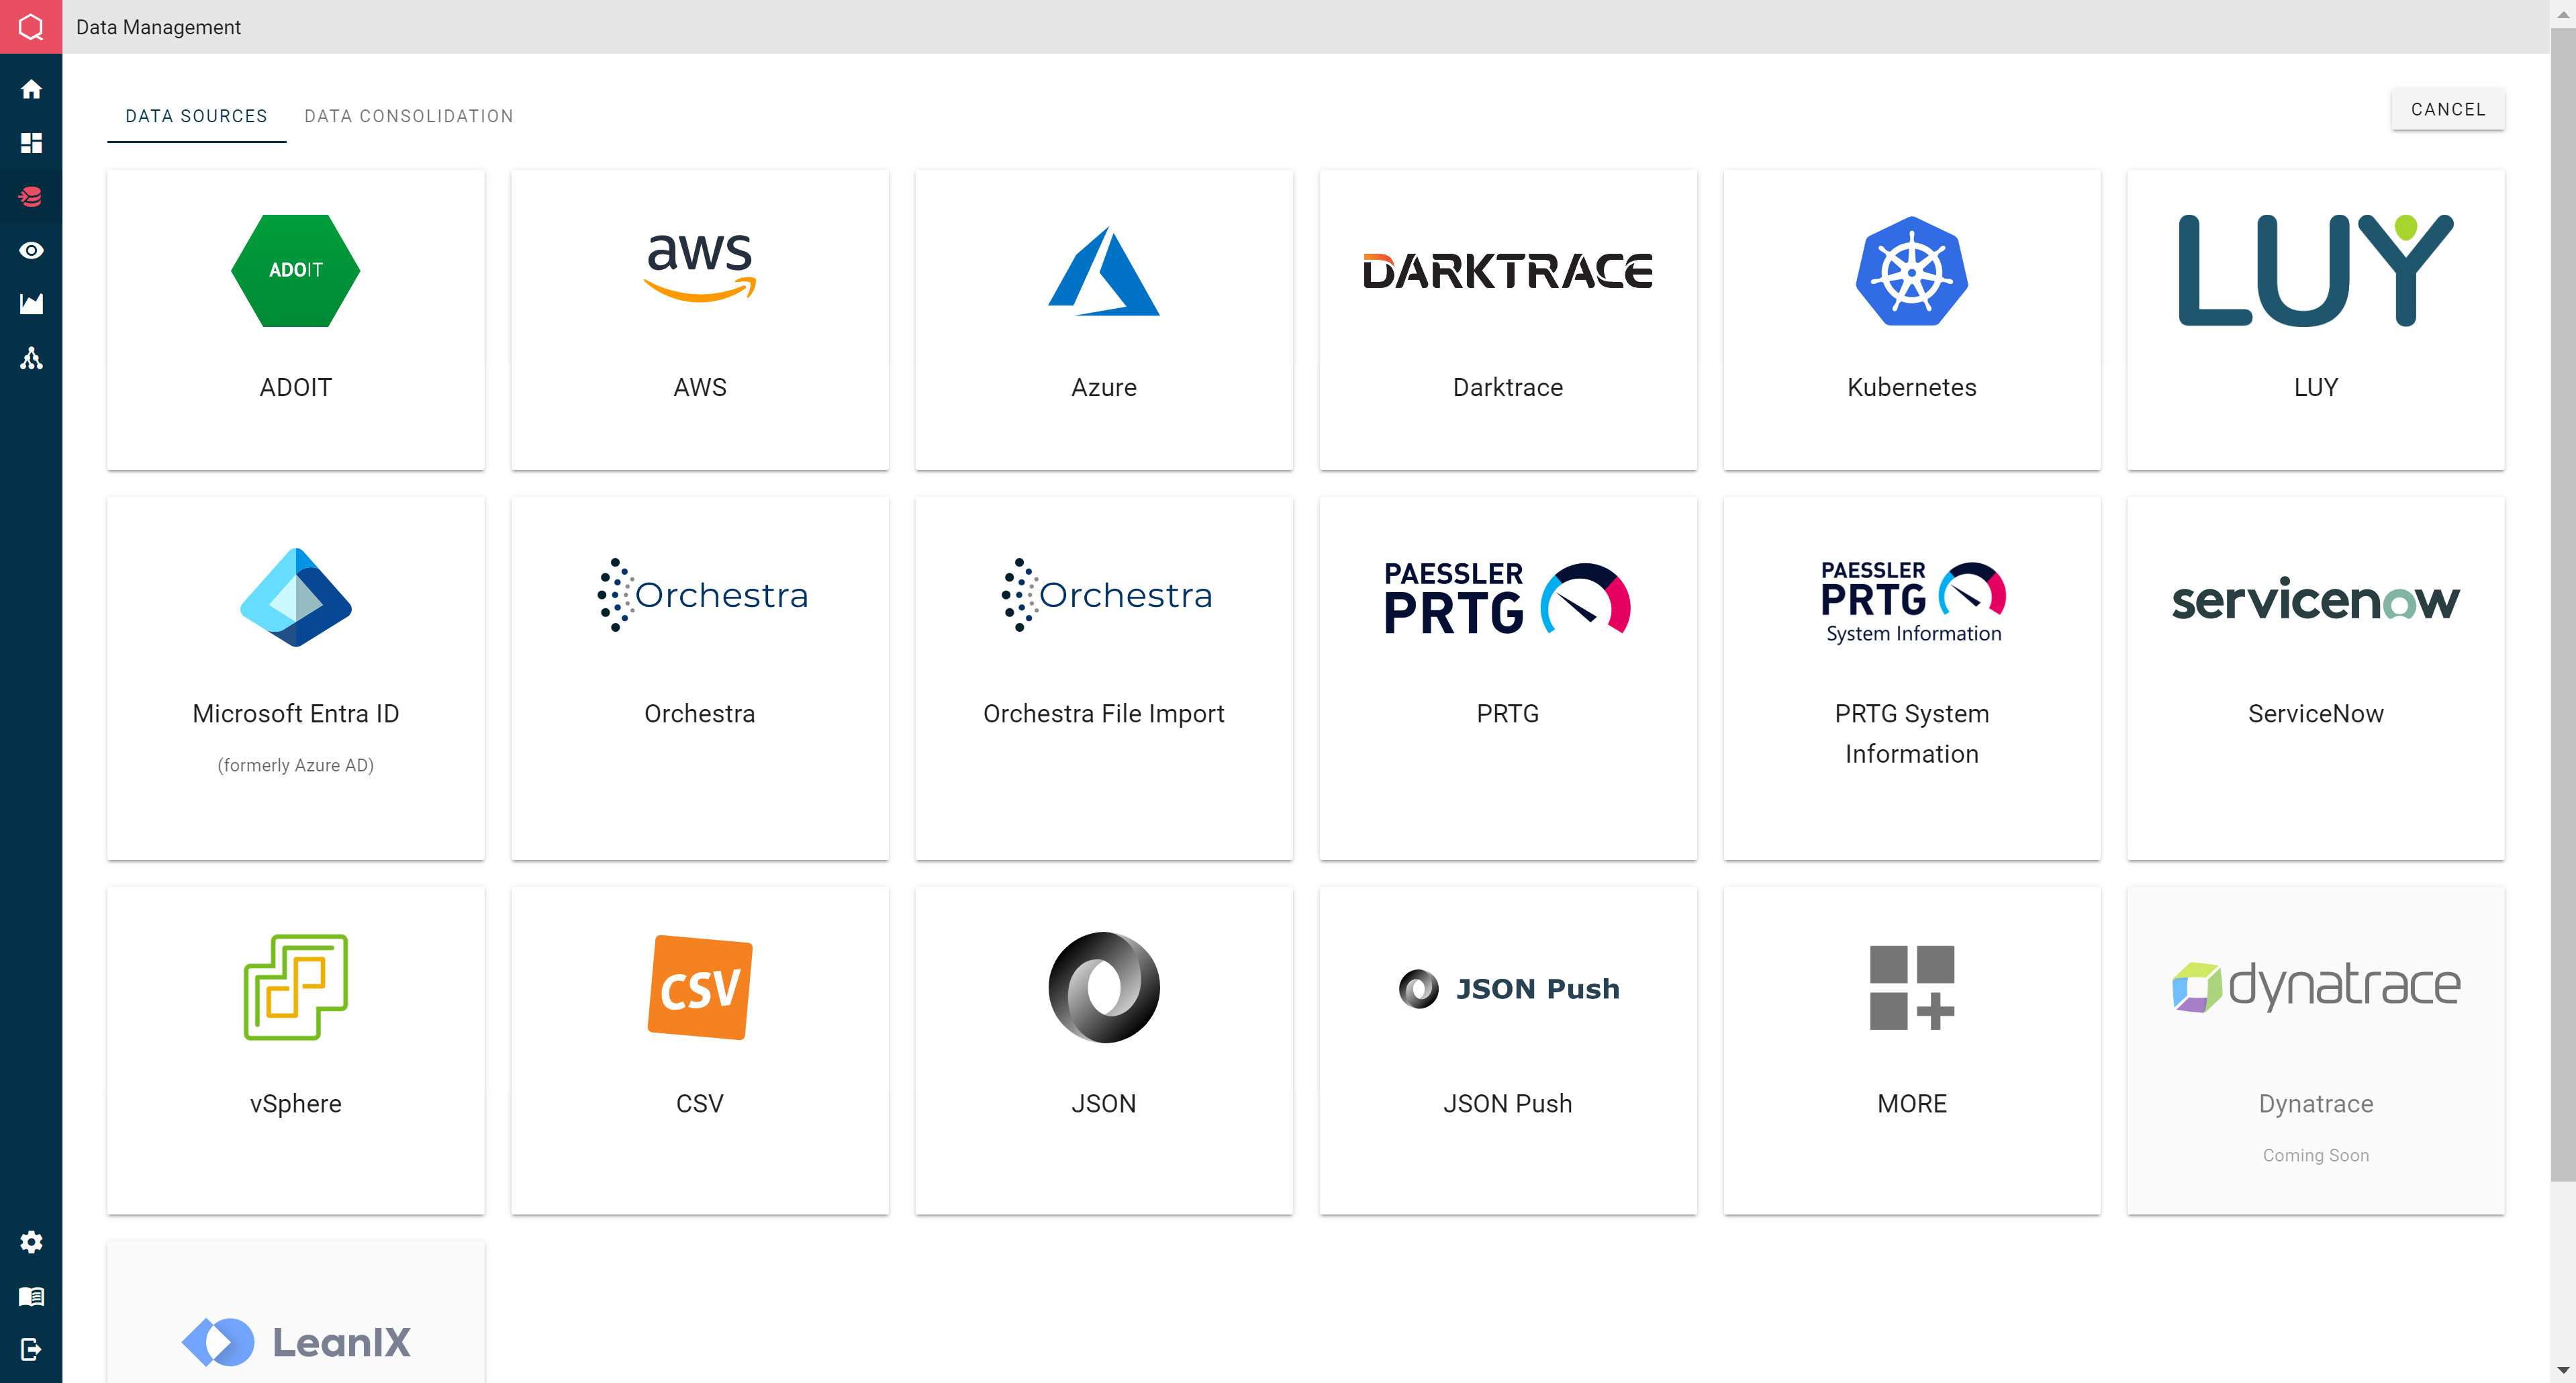Click the "(formerly Azure AD)" subtitle
Viewport: 2576px width, 1383px height.
tap(296, 766)
